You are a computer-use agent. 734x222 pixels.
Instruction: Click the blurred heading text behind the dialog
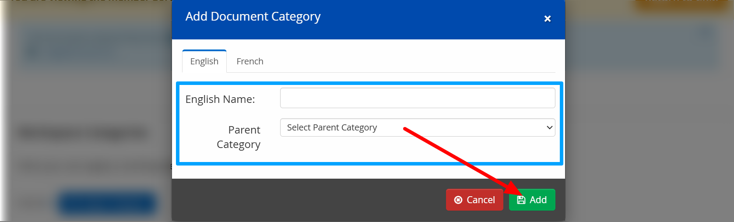click(x=82, y=133)
